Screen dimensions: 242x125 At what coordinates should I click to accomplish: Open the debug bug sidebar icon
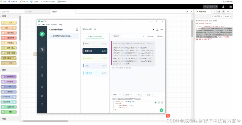point(223,11)
